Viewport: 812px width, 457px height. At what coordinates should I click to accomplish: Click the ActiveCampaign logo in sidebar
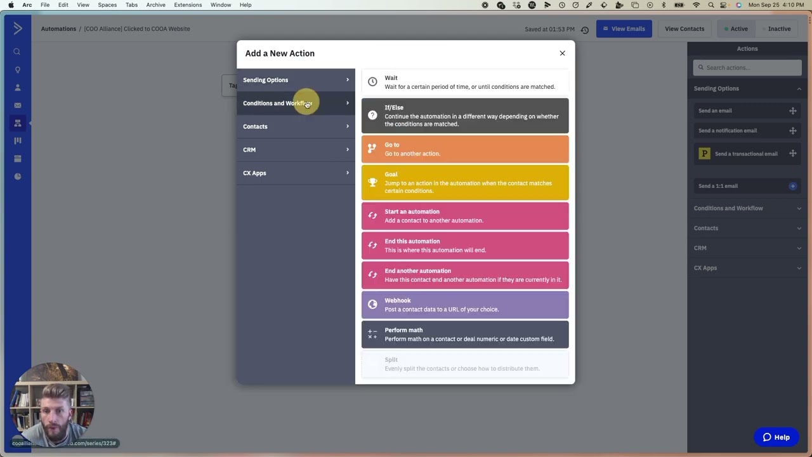17,29
